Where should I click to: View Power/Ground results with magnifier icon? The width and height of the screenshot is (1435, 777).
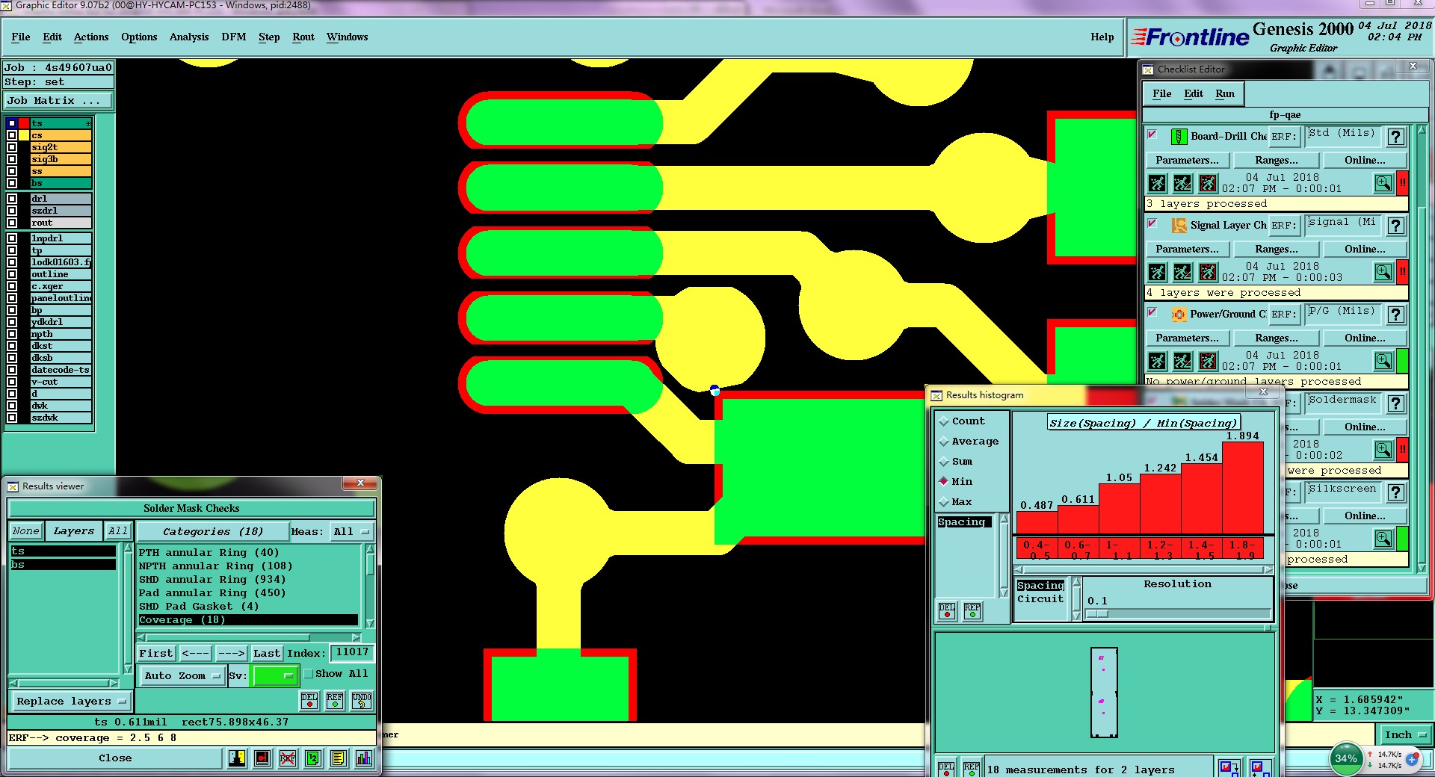[x=1383, y=361]
